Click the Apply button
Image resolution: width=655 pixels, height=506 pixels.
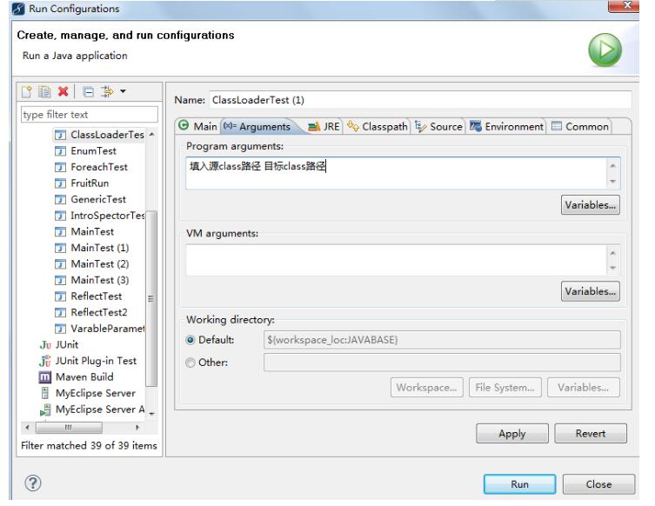point(512,434)
